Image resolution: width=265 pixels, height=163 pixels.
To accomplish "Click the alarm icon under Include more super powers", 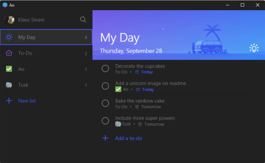I will tap(140, 125).
